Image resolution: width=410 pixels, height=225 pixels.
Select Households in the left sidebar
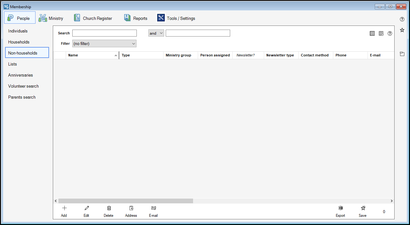click(19, 42)
